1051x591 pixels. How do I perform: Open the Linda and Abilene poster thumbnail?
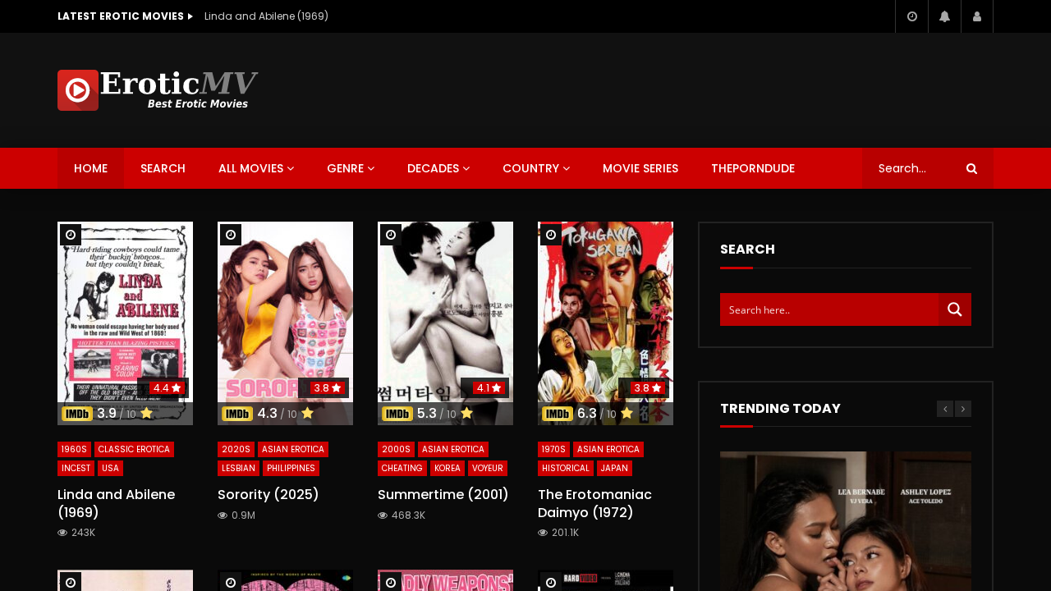(125, 323)
